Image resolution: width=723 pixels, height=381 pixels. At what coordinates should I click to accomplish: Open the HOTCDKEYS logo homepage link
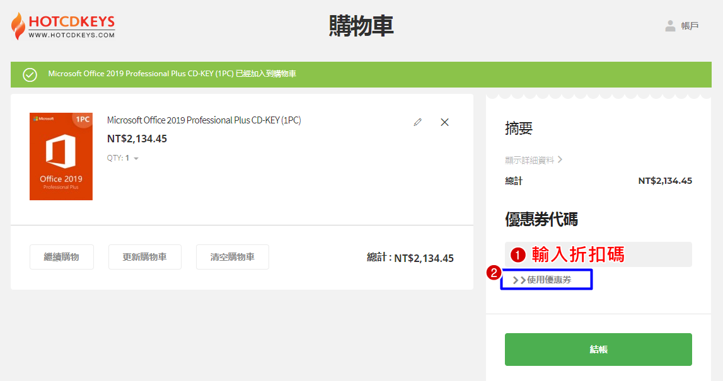coord(63,26)
